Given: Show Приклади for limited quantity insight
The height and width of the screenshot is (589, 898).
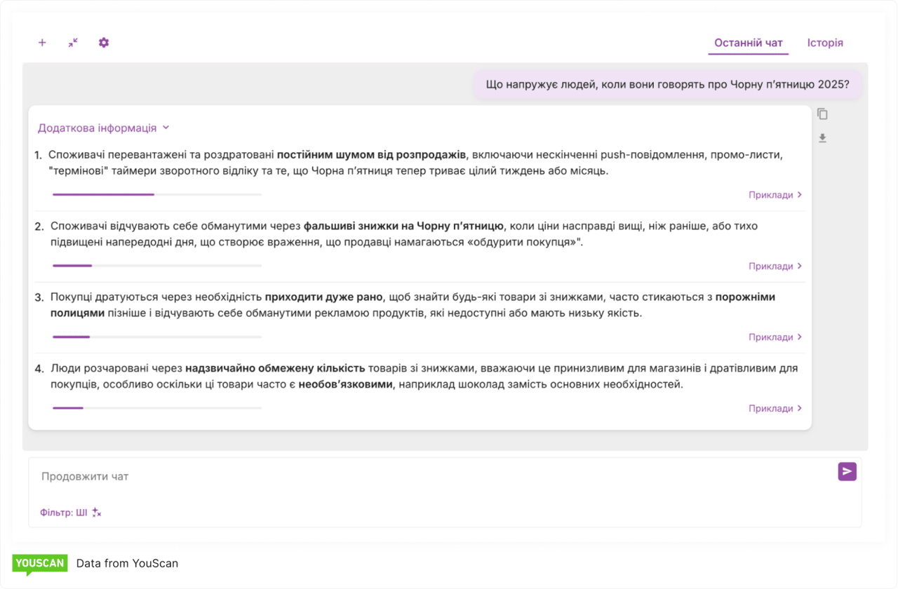Looking at the screenshot, I should (775, 409).
